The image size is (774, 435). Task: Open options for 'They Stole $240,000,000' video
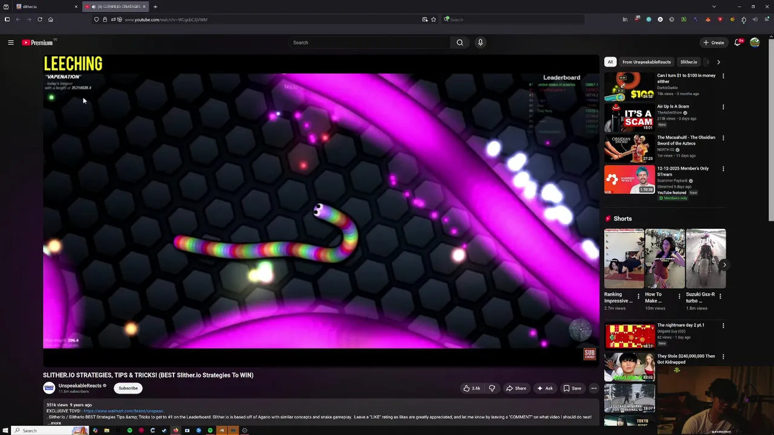[723, 356]
